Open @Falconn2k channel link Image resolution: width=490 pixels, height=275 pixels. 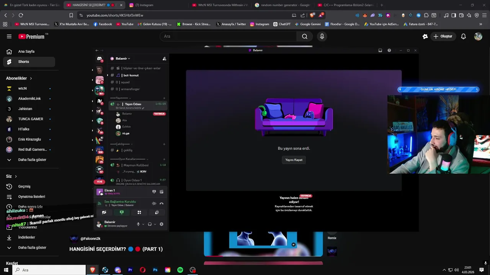[90, 239]
